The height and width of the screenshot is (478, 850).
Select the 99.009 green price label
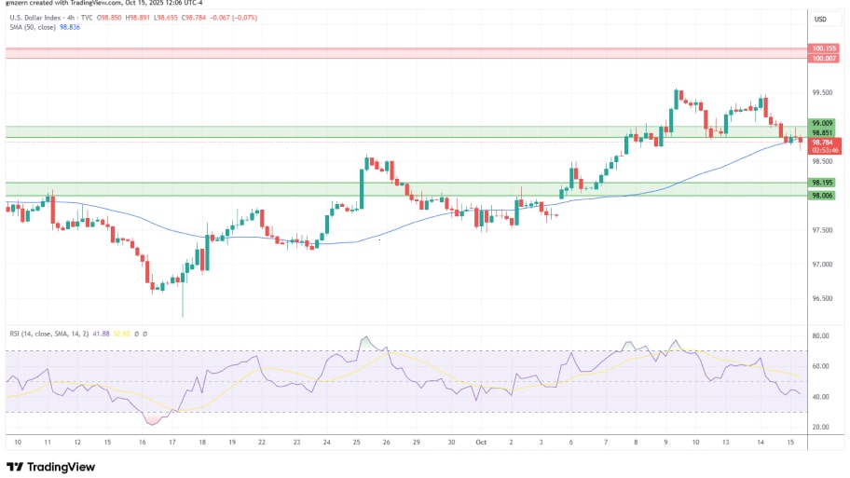tap(822, 123)
